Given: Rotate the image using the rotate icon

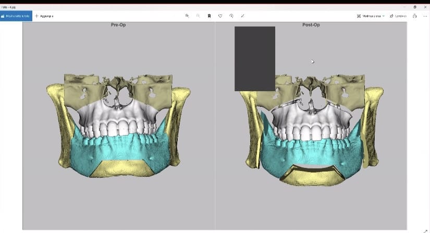Looking at the screenshot, I should click(231, 16).
